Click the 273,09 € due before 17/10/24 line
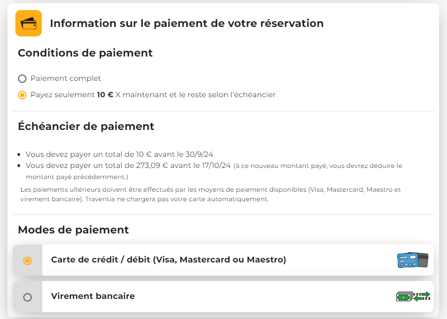Screen dimensions: 447x319 pos(128,165)
